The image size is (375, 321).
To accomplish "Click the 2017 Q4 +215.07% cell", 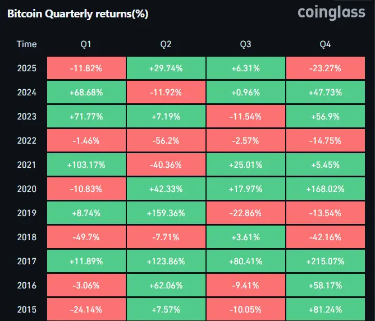I will click(326, 261).
